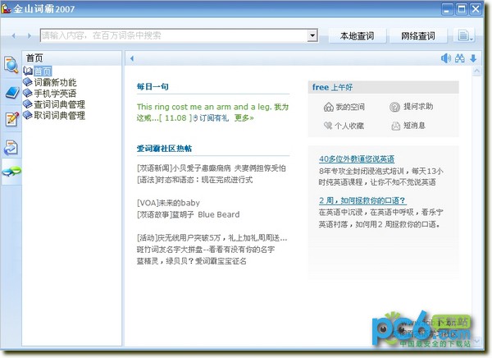Screen dimensions: 492x358
Task: Click the 本地查词 button
Action: [x=357, y=36]
